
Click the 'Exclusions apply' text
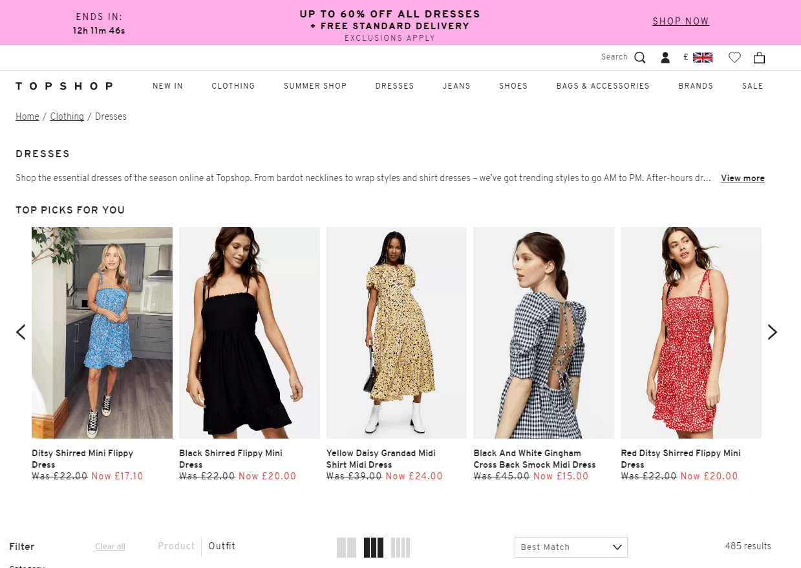click(390, 38)
